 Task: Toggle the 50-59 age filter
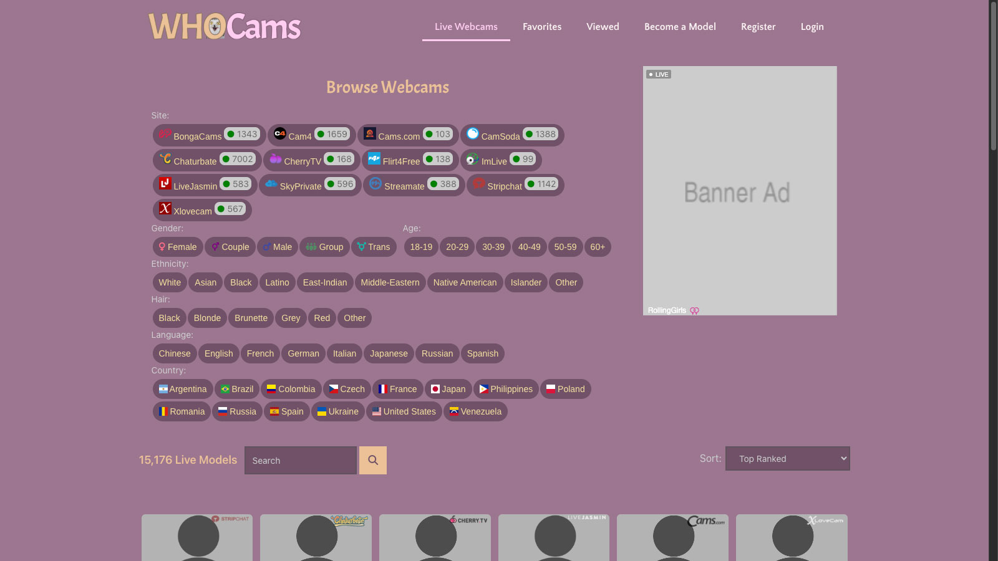click(x=565, y=247)
